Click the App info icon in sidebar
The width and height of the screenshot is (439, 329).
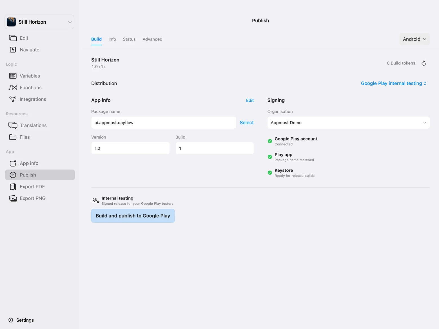pyautogui.click(x=13, y=163)
